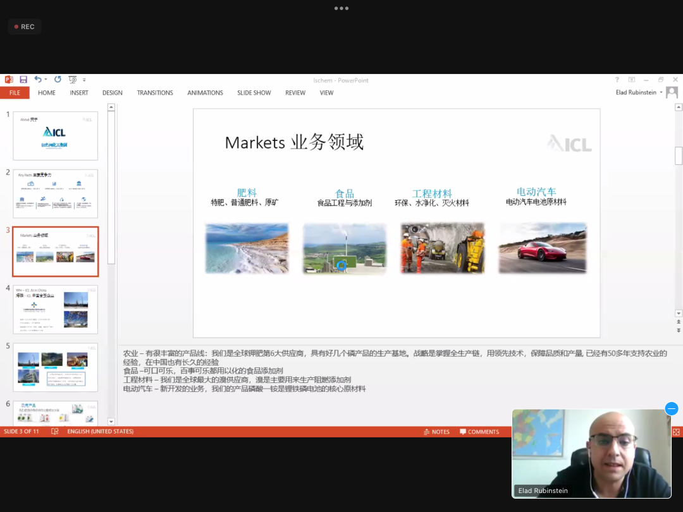Open the VIEW ribbon tab
Viewport: 683px width, 512px height.
pos(327,93)
